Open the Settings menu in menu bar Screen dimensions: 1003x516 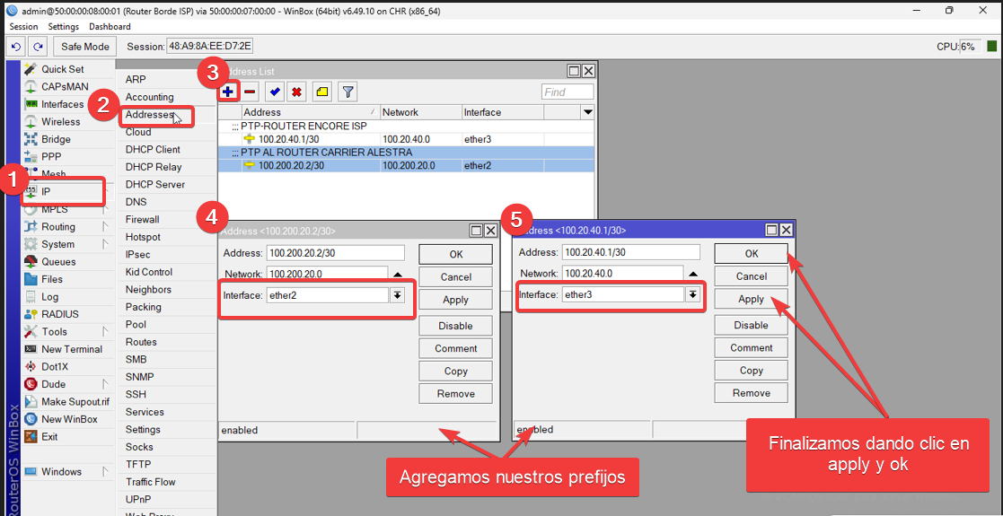63,27
